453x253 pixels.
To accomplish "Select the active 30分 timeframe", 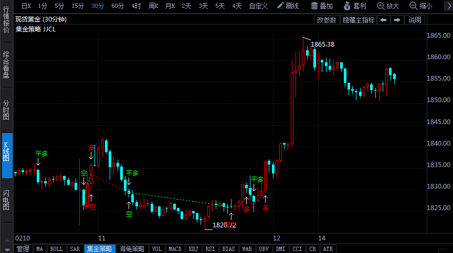I will [98, 6].
